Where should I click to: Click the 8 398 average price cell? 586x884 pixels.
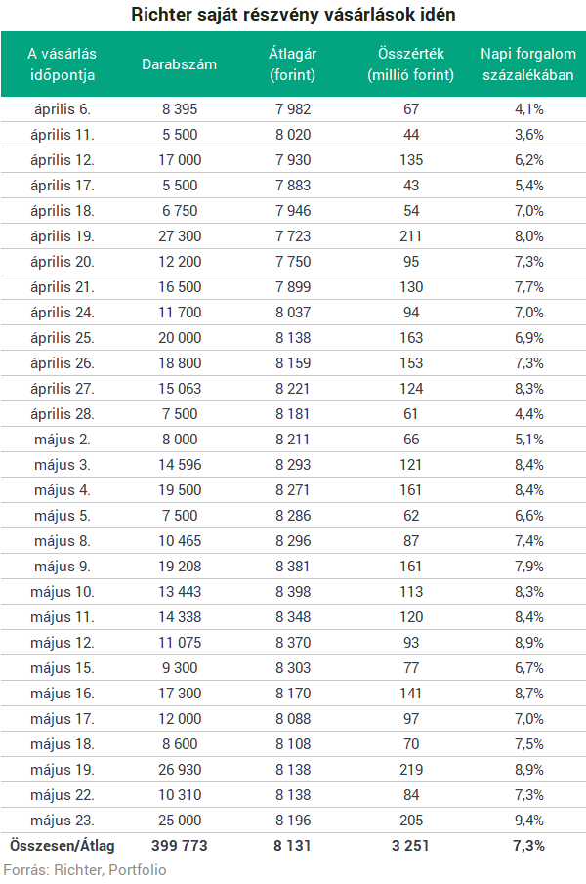pos(292,592)
